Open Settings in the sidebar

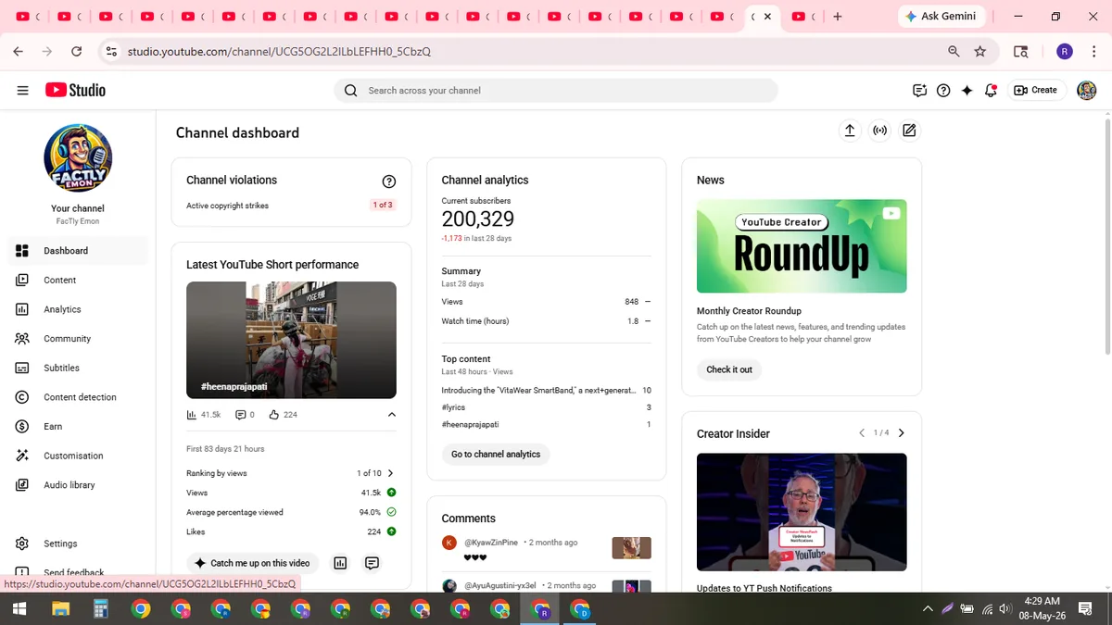78,544
